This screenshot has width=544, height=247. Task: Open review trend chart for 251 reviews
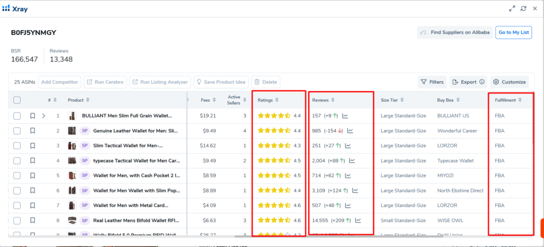[x=348, y=146]
